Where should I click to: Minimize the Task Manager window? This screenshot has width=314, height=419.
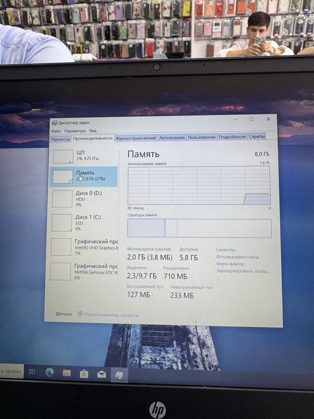(x=235, y=120)
